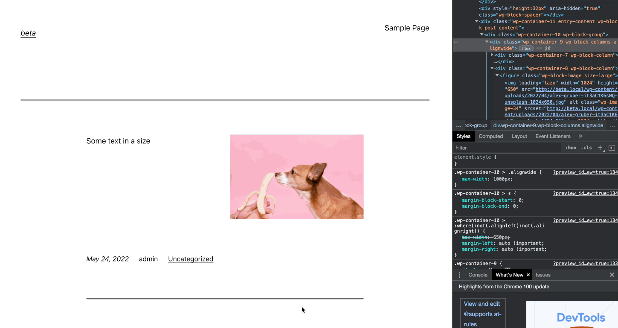Toggle the .cls element classes panel
618x328 pixels.
[x=586, y=148]
